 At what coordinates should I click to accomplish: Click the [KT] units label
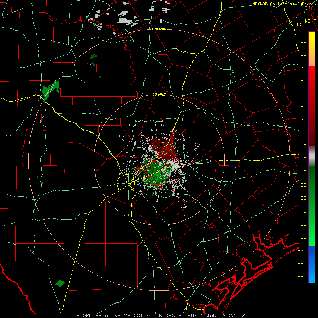pos(302,24)
